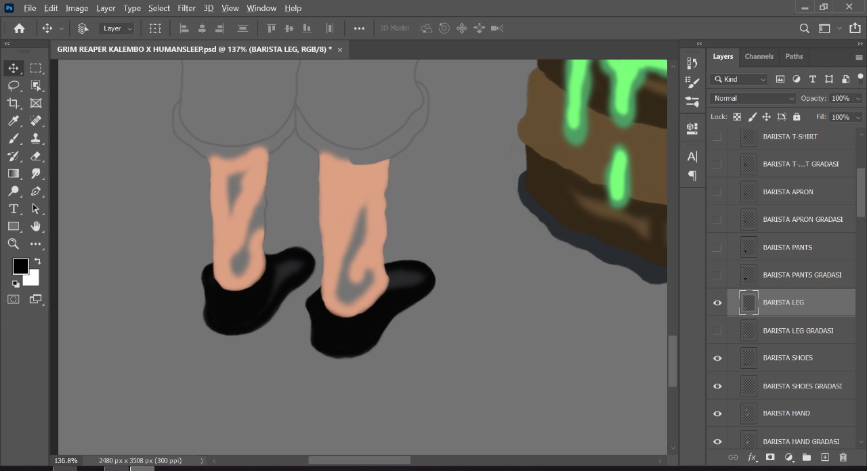The image size is (867, 471).
Task: Select the Smudge tool
Action: [36, 174]
